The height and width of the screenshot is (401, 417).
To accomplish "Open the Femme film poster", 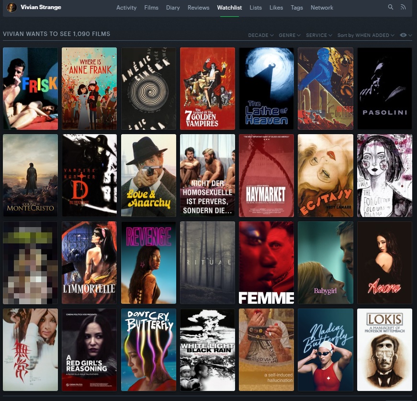I will [267, 263].
